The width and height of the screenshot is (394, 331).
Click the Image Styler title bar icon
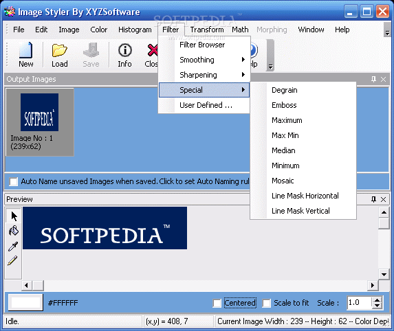(10, 12)
